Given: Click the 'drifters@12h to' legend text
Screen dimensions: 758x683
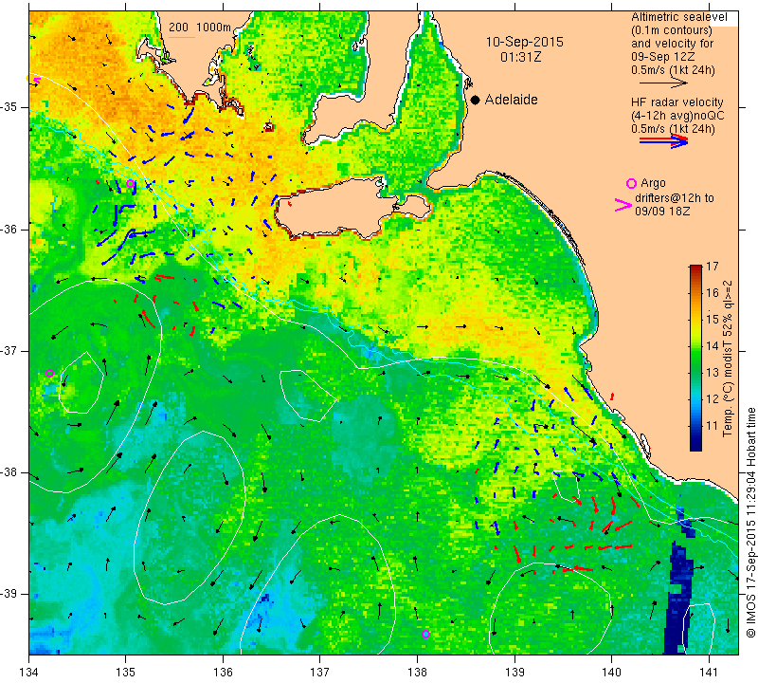Looking at the screenshot, I should pos(675,198).
